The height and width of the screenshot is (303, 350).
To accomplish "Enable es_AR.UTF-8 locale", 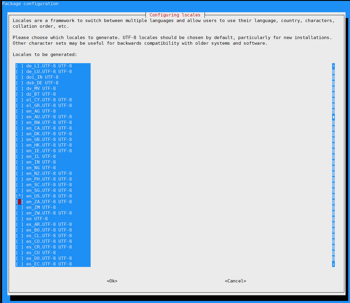I will pos(19,224).
